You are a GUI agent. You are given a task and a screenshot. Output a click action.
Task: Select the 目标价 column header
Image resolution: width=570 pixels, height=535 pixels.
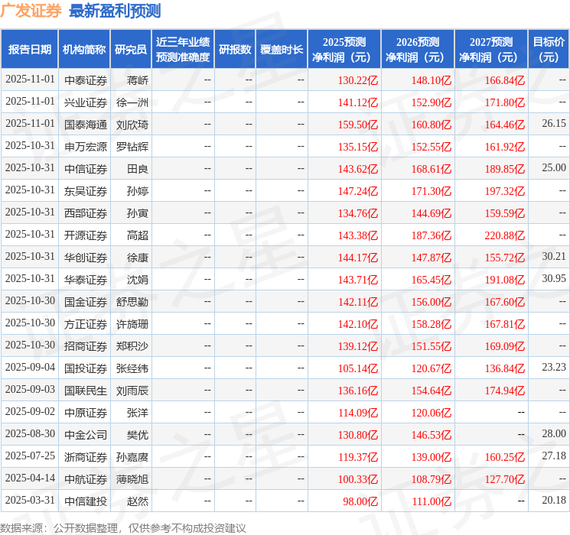549,49
